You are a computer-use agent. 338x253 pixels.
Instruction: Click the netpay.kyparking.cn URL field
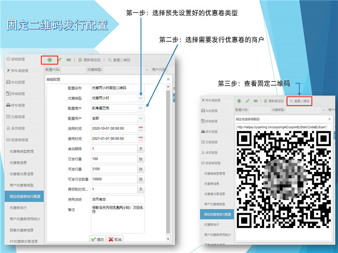tap(282, 127)
